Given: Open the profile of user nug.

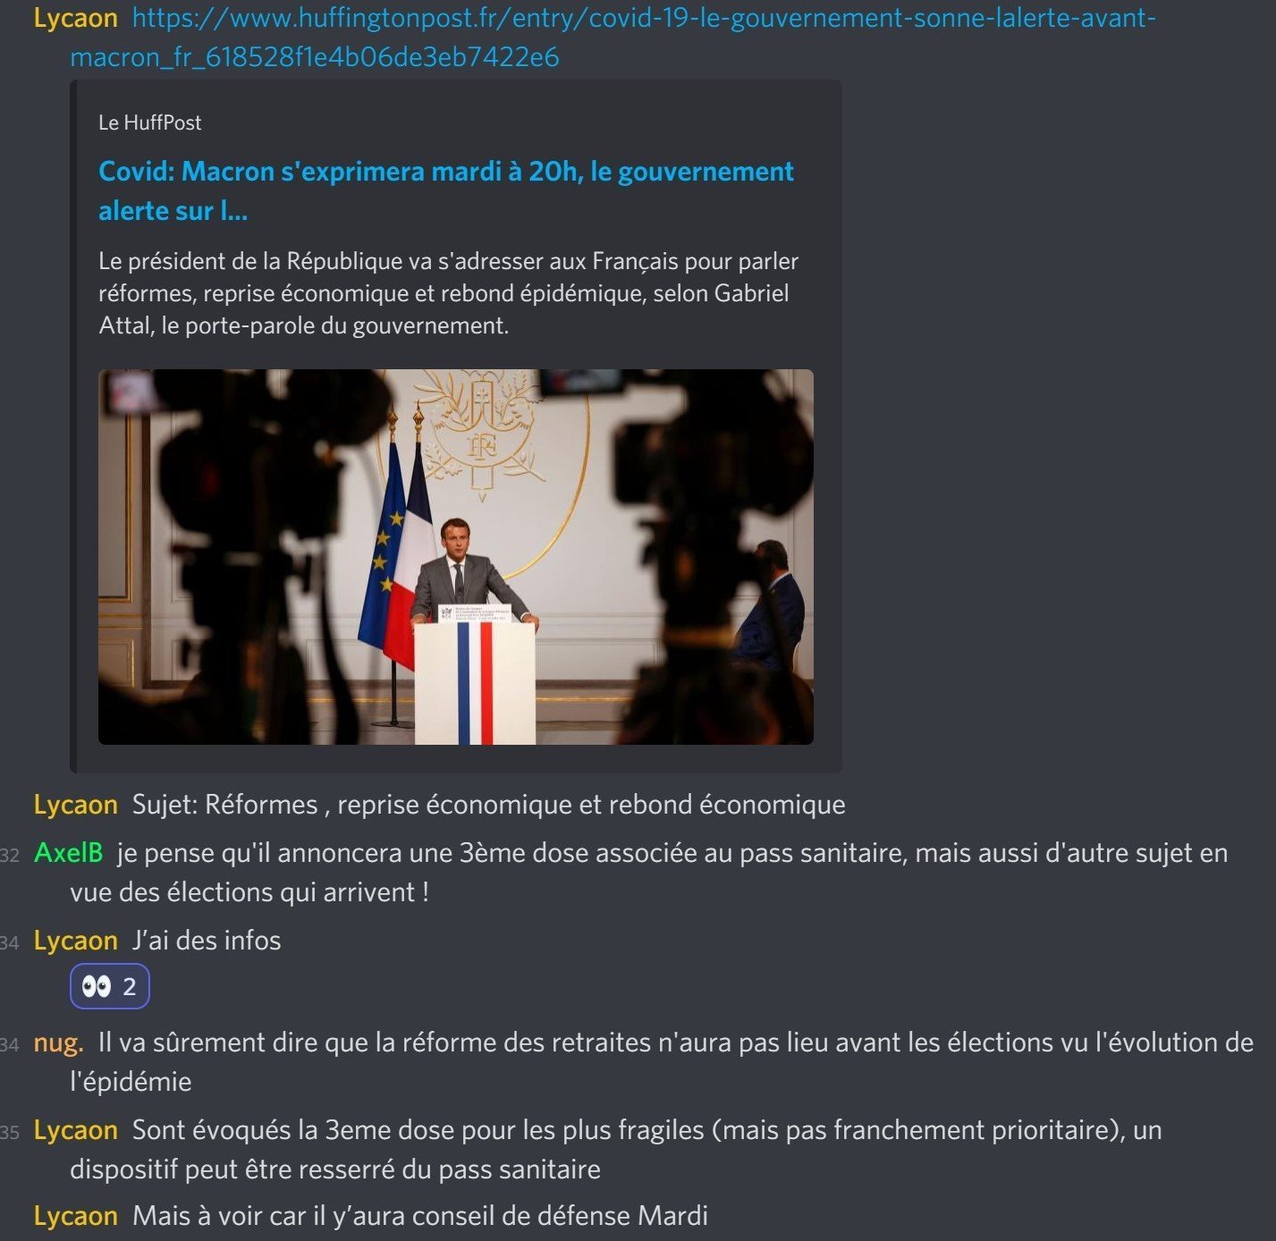Looking at the screenshot, I should click(x=59, y=1043).
